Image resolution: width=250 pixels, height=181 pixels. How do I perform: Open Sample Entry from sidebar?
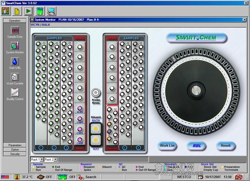pyautogui.click(x=15, y=30)
